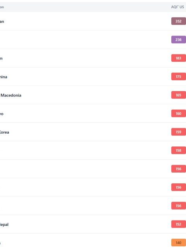
Task: Open the row label ending in 'nina'
Action: coord(3,77)
